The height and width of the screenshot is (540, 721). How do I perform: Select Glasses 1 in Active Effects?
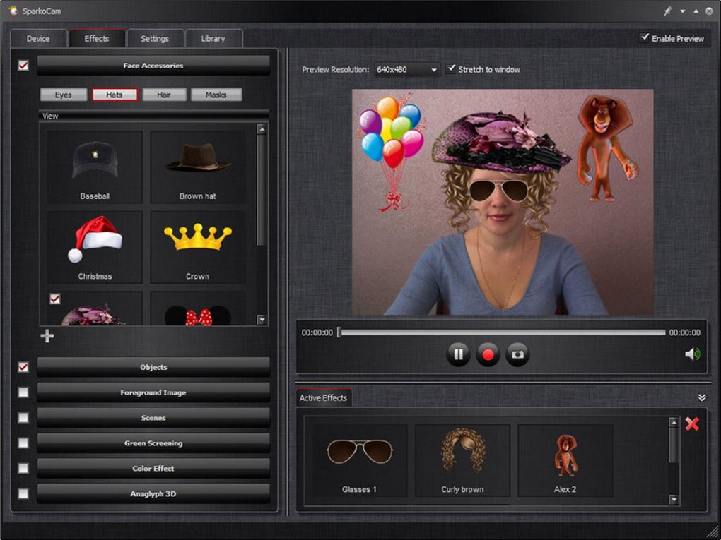[360, 460]
